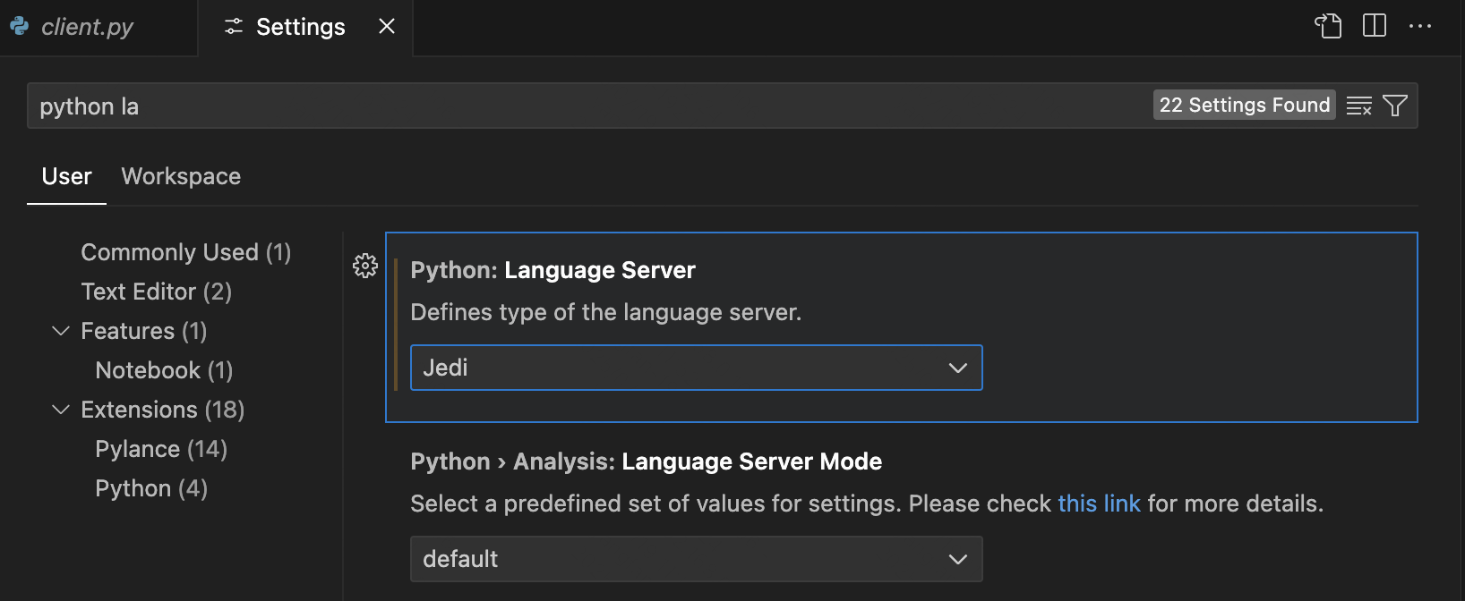The width and height of the screenshot is (1465, 601).
Task: Open the Language Server Mode default dropdown
Action: point(696,559)
